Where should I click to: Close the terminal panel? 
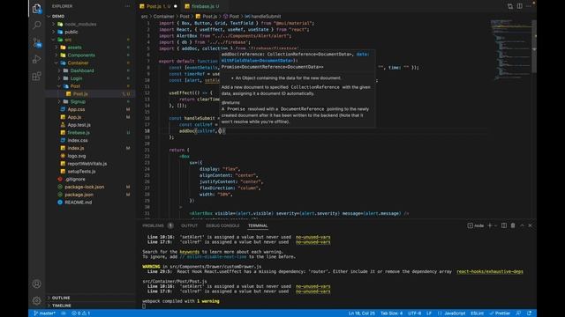pos(530,225)
